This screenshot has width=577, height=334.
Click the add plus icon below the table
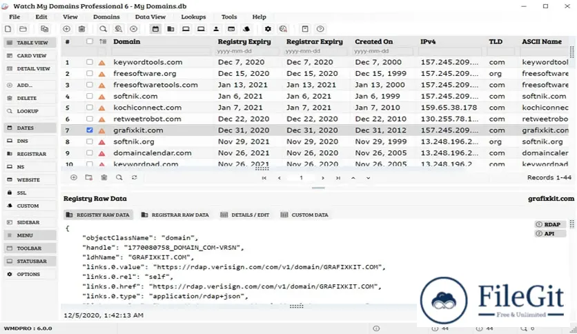[x=74, y=177]
